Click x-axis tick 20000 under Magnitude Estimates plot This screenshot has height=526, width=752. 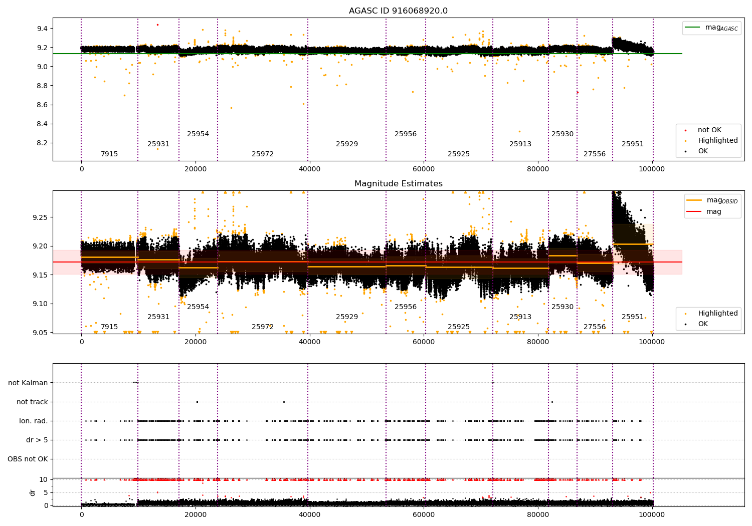point(196,342)
